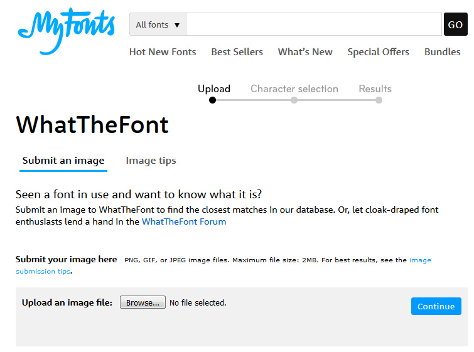Click the black GO search button
Image resolution: width=474 pixels, height=352 pixels.
(455, 24)
